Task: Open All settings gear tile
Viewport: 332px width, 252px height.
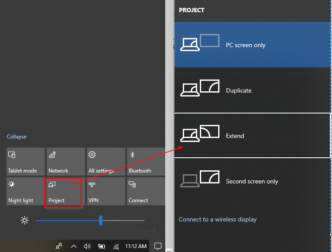Action: coord(106,162)
